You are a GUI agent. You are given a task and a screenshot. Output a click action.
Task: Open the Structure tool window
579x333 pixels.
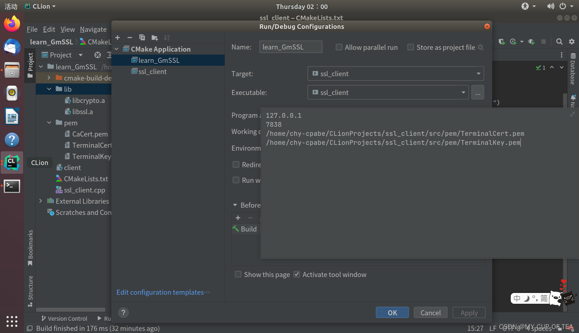[30, 291]
